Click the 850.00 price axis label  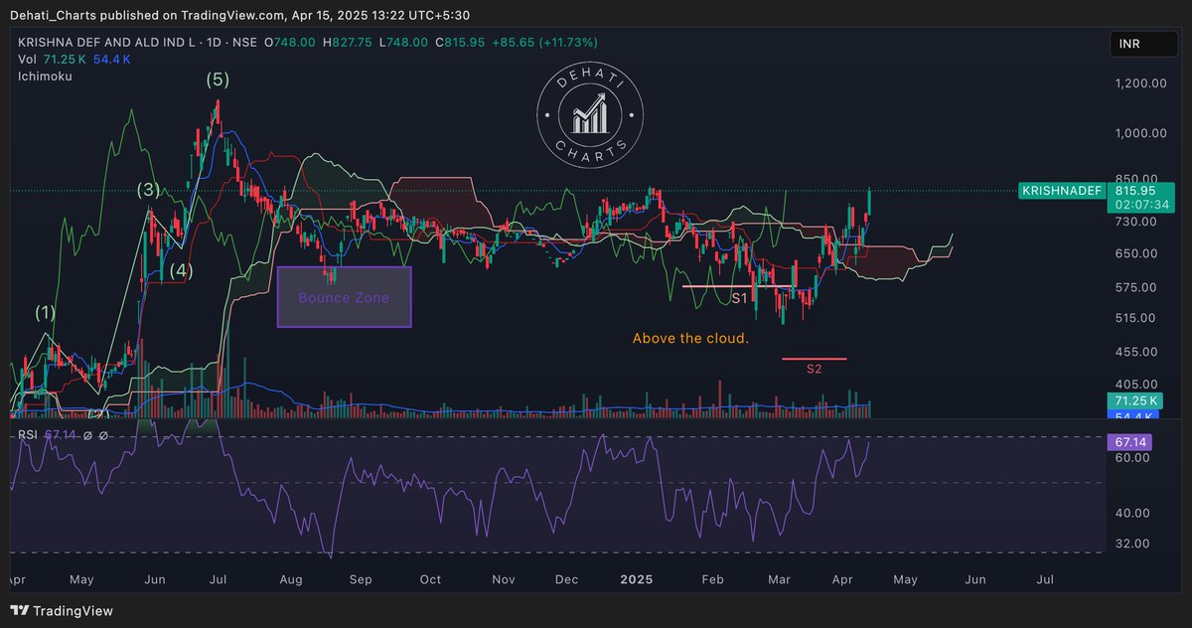[x=1135, y=178]
